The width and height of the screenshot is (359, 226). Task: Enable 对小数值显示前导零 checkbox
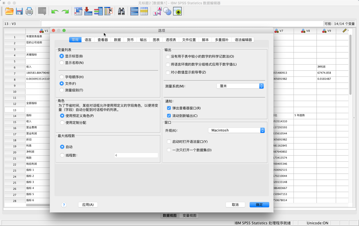coord(169,72)
